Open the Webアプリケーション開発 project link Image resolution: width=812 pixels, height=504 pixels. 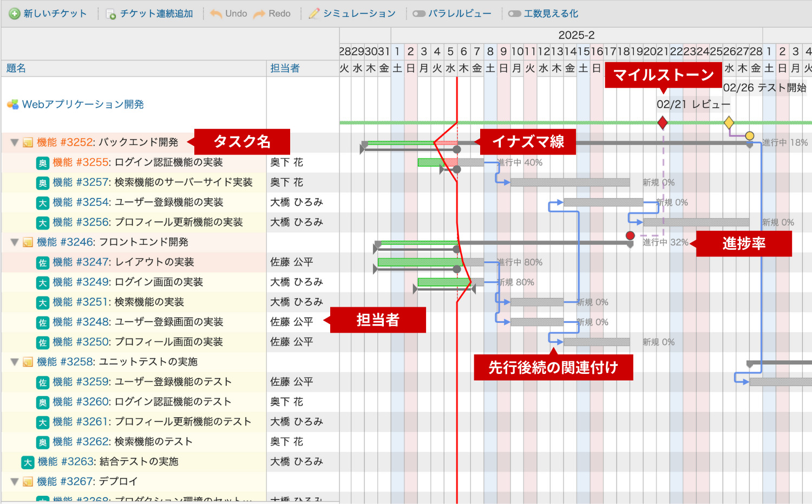[x=83, y=104]
